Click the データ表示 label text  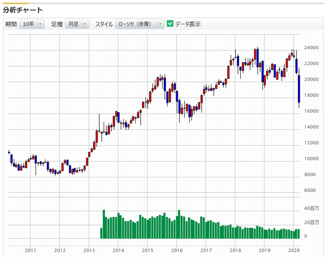tap(188, 24)
